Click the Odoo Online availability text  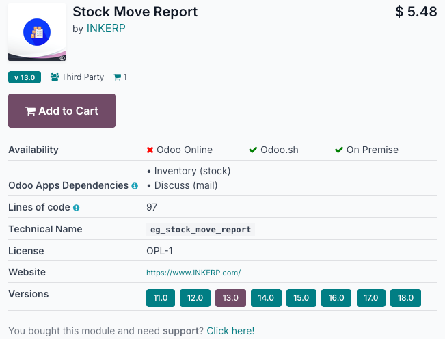185,150
